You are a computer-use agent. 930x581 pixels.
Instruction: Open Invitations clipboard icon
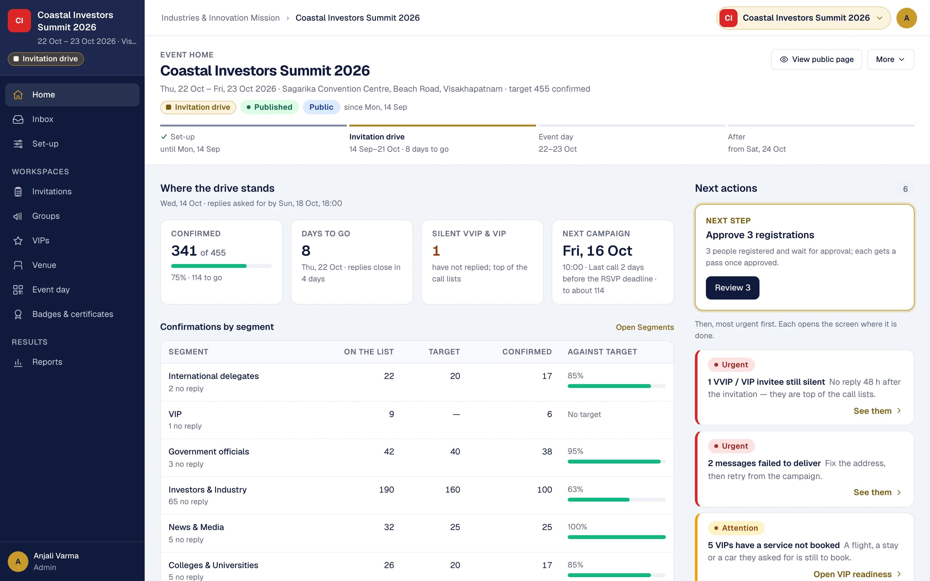[x=18, y=191]
